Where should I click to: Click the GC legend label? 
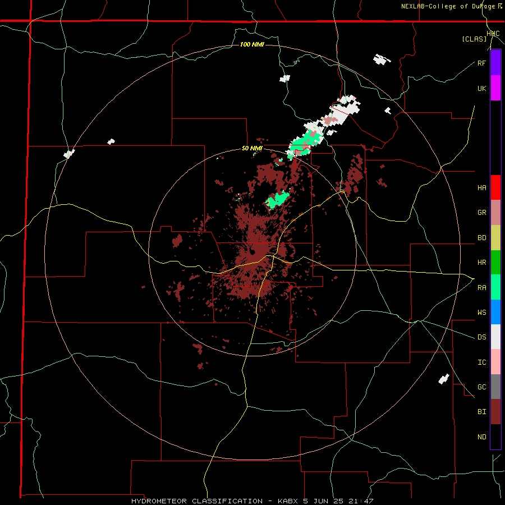point(482,387)
